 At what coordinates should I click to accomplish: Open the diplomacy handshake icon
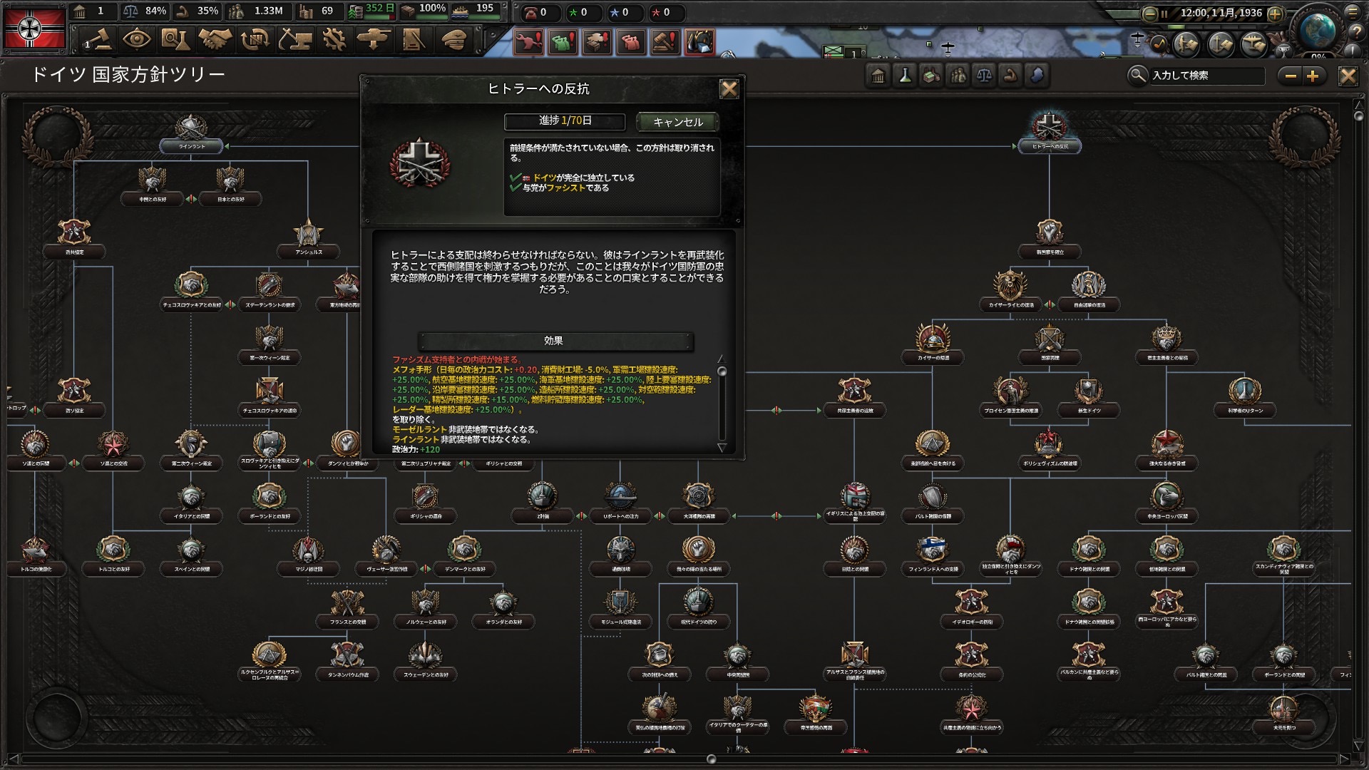[215, 39]
